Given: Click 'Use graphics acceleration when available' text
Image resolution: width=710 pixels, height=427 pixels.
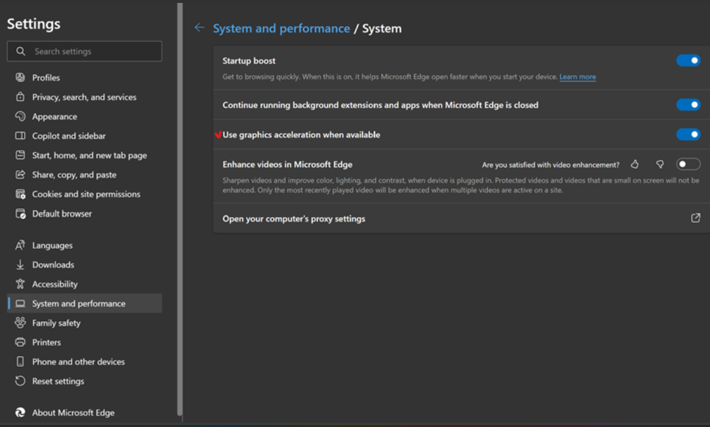Looking at the screenshot, I should point(301,135).
